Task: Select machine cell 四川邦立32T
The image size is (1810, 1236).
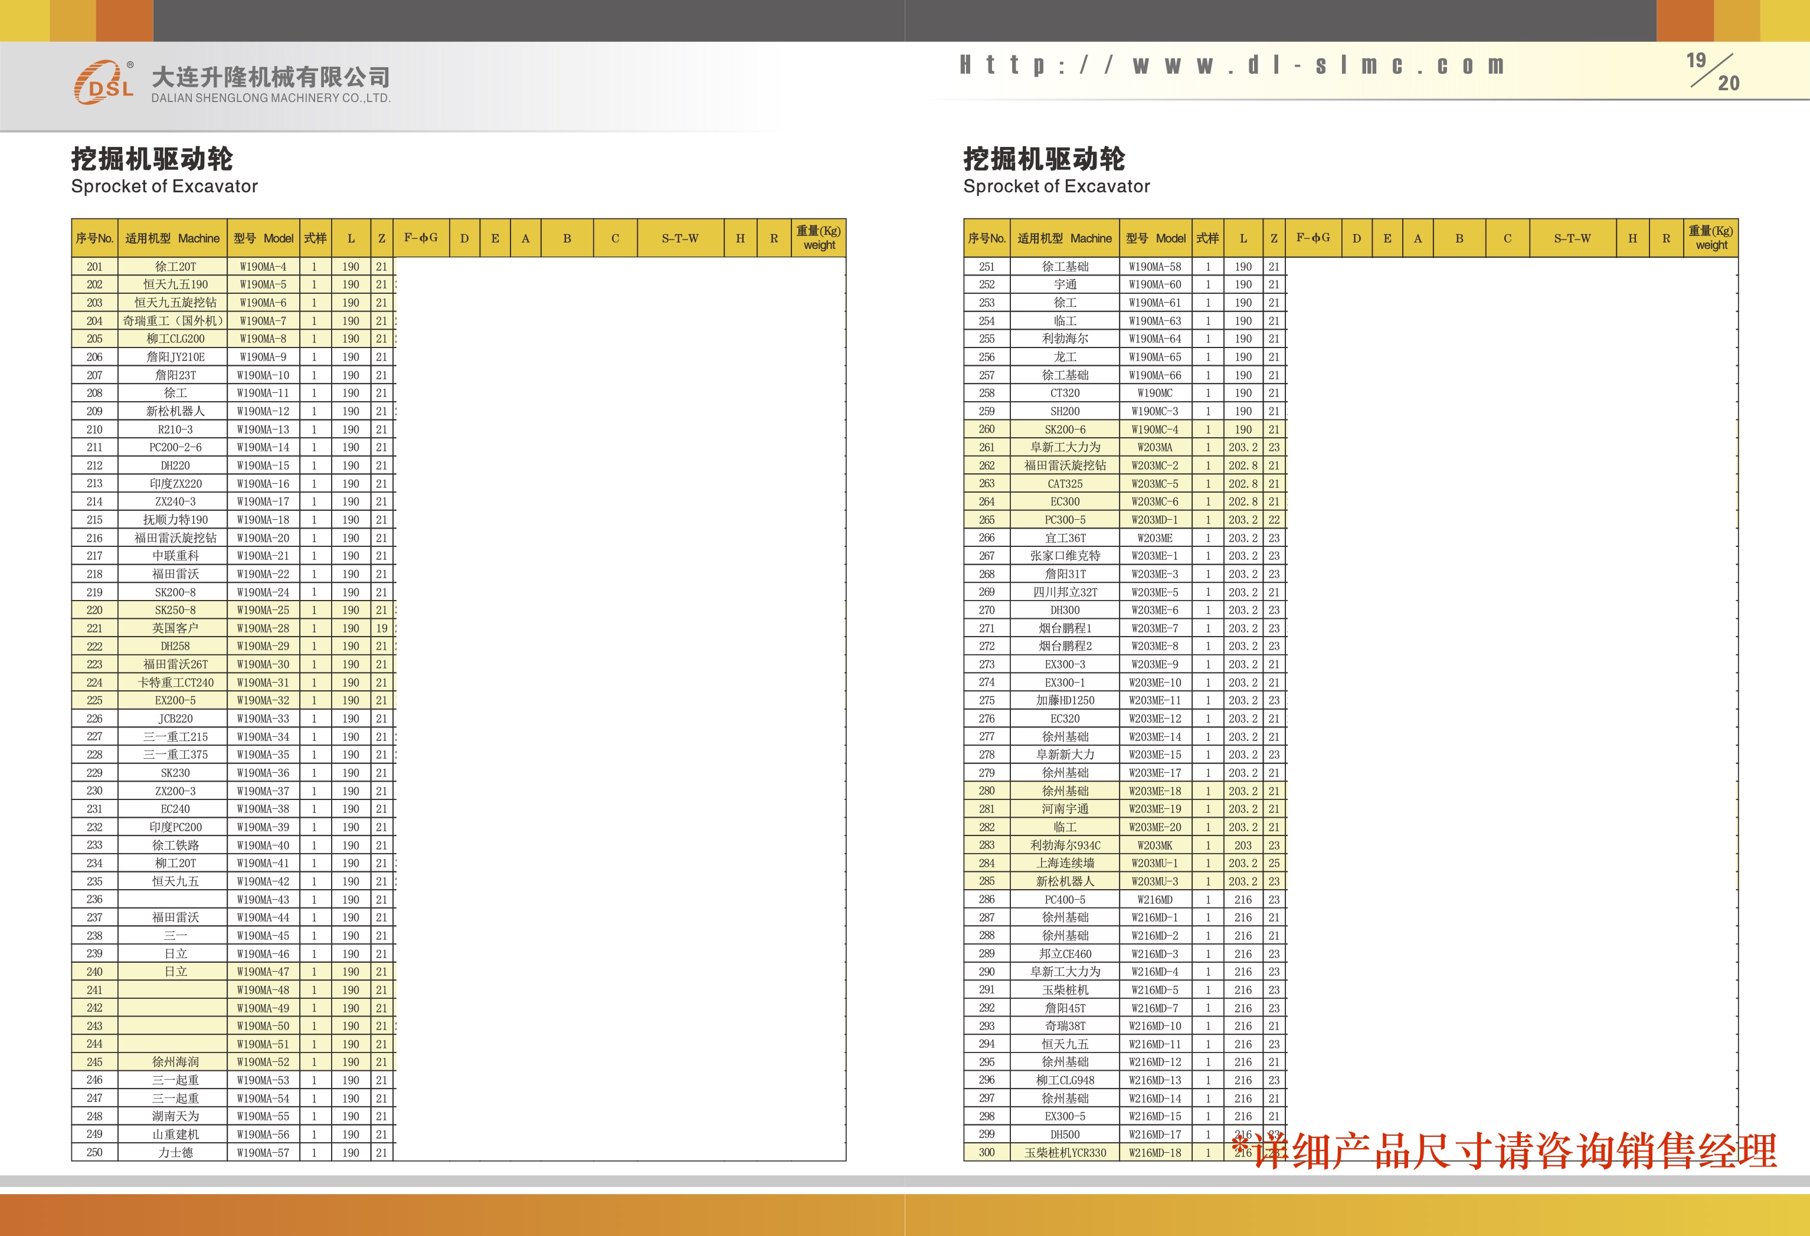Action: click(x=1065, y=592)
